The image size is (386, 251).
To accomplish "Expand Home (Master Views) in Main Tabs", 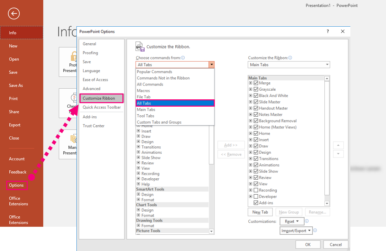I will 251,127.
